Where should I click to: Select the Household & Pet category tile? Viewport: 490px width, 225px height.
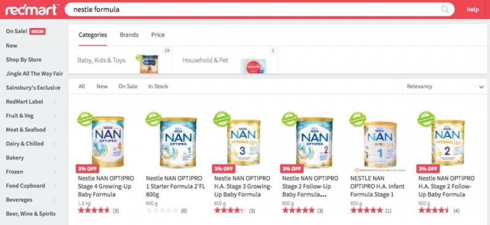click(x=225, y=61)
